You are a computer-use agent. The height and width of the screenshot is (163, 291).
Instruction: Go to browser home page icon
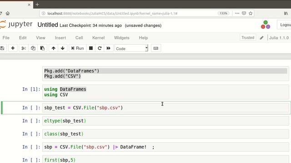tap(8, 13)
